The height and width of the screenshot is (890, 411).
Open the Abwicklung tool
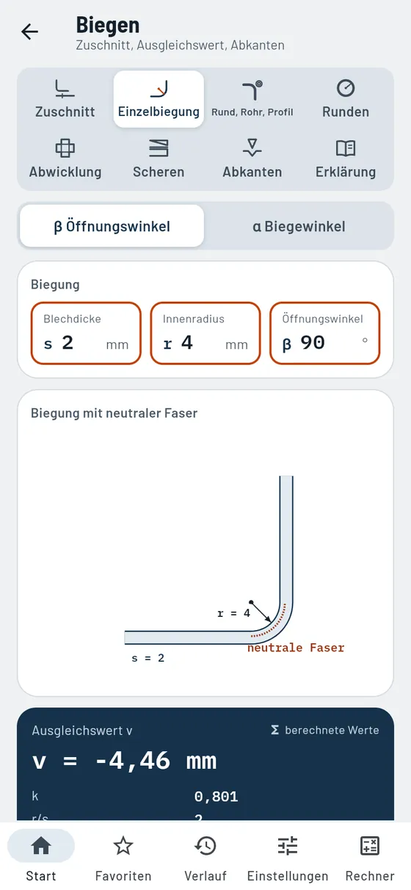(65, 159)
